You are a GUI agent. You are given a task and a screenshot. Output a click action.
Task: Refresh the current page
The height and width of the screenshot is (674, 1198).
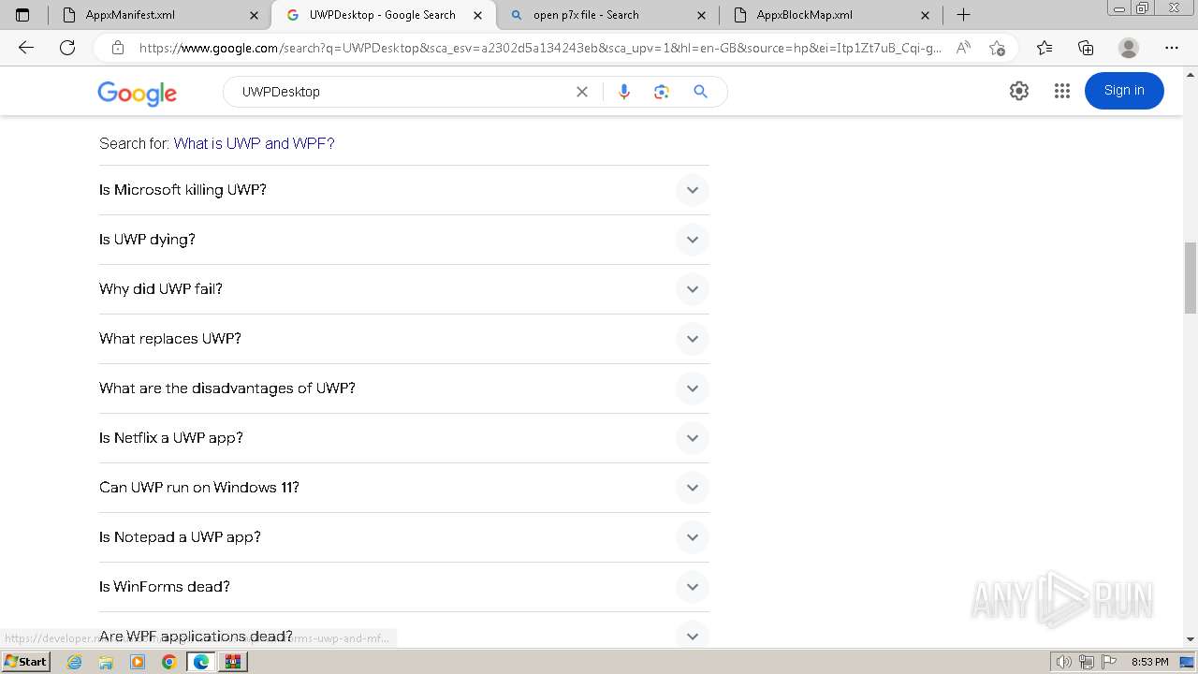tap(67, 48)
